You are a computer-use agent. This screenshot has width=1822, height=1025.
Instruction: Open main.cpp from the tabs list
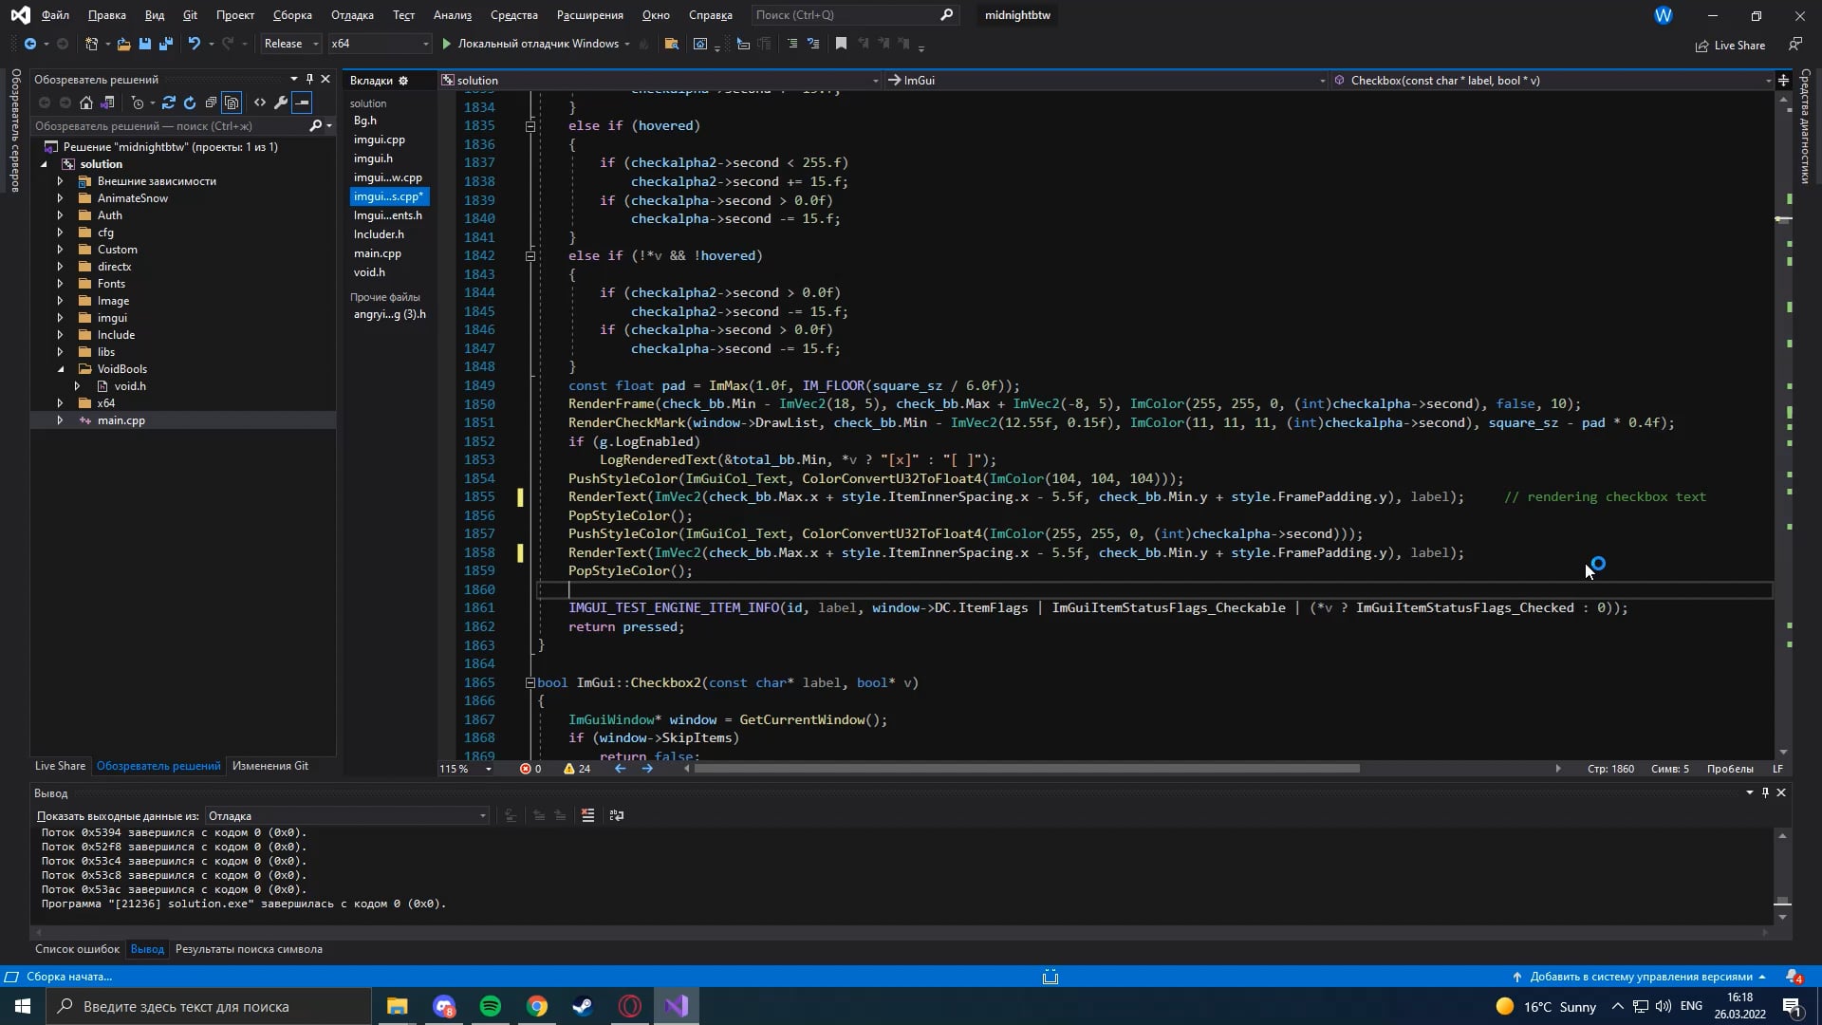(378, 253)
